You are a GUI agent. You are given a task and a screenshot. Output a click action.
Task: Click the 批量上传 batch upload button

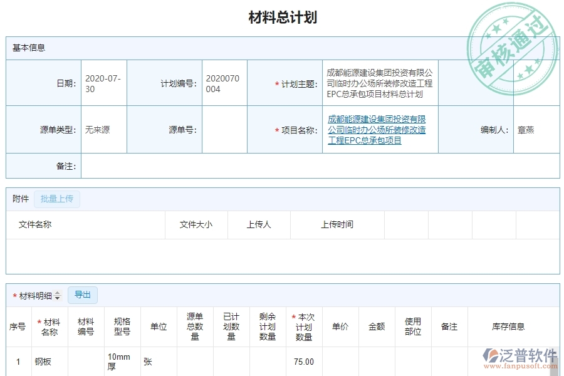pos(56,199)
